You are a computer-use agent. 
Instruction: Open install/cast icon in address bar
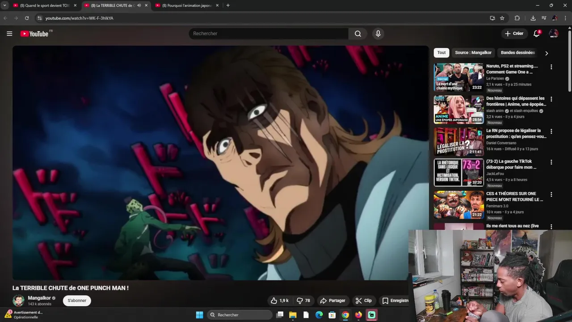click(x=492, y=18)
